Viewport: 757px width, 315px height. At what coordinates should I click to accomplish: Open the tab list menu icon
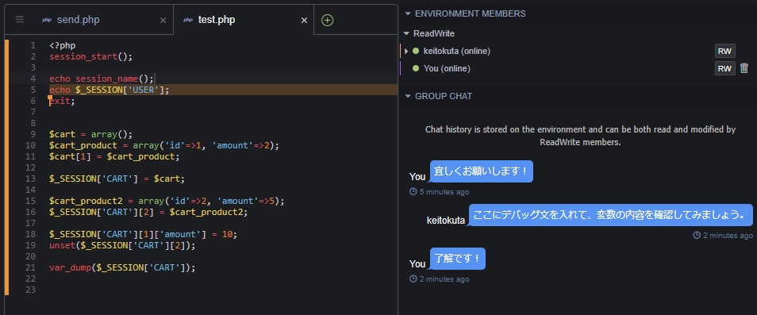tap(20, 20)
